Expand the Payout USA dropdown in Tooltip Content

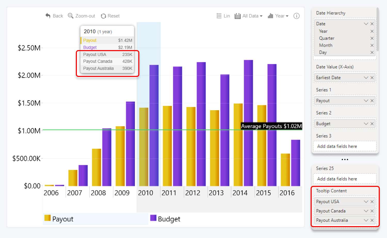pyautogui.click(x=366, y=201)
